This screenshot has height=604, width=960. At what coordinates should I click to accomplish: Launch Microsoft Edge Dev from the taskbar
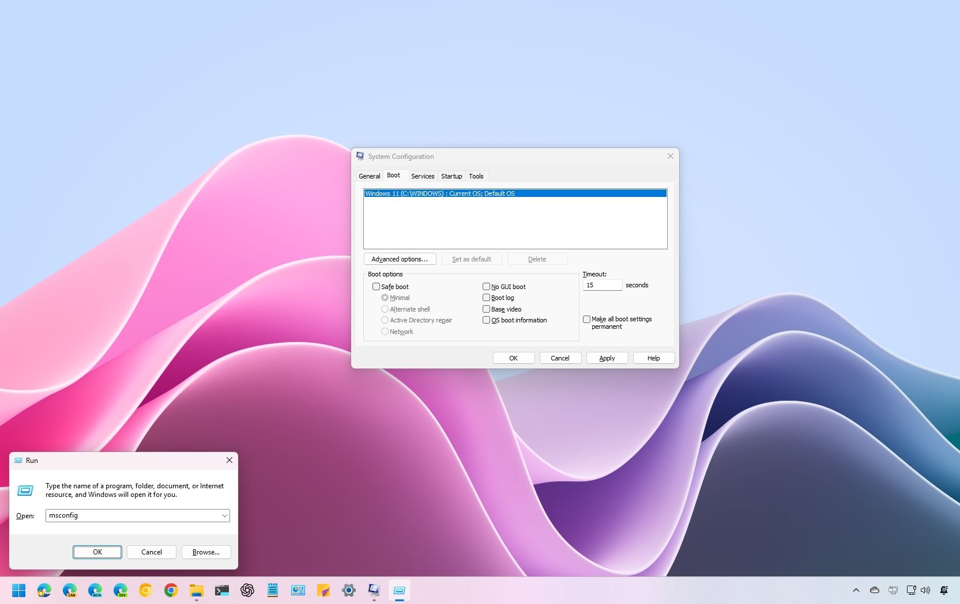click(121, 590)
